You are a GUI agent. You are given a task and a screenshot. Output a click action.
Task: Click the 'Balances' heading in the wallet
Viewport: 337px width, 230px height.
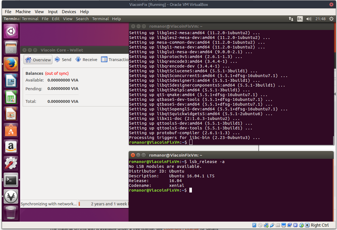point(34,73)
